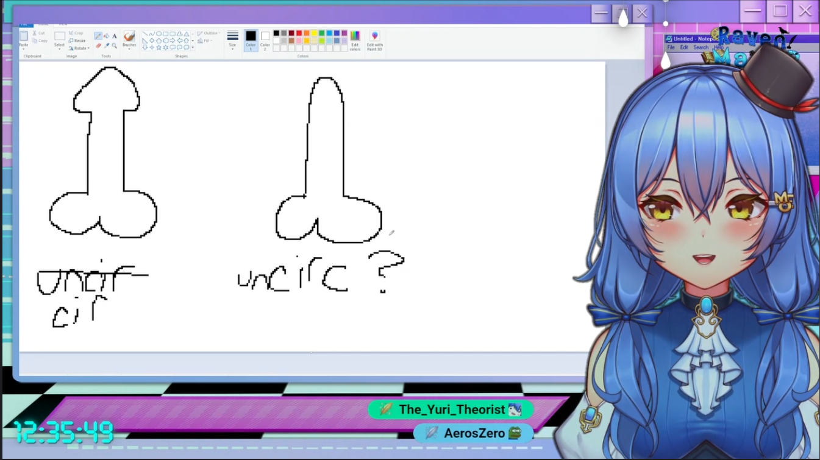Pick the yellow color swatch

(314, 33)
